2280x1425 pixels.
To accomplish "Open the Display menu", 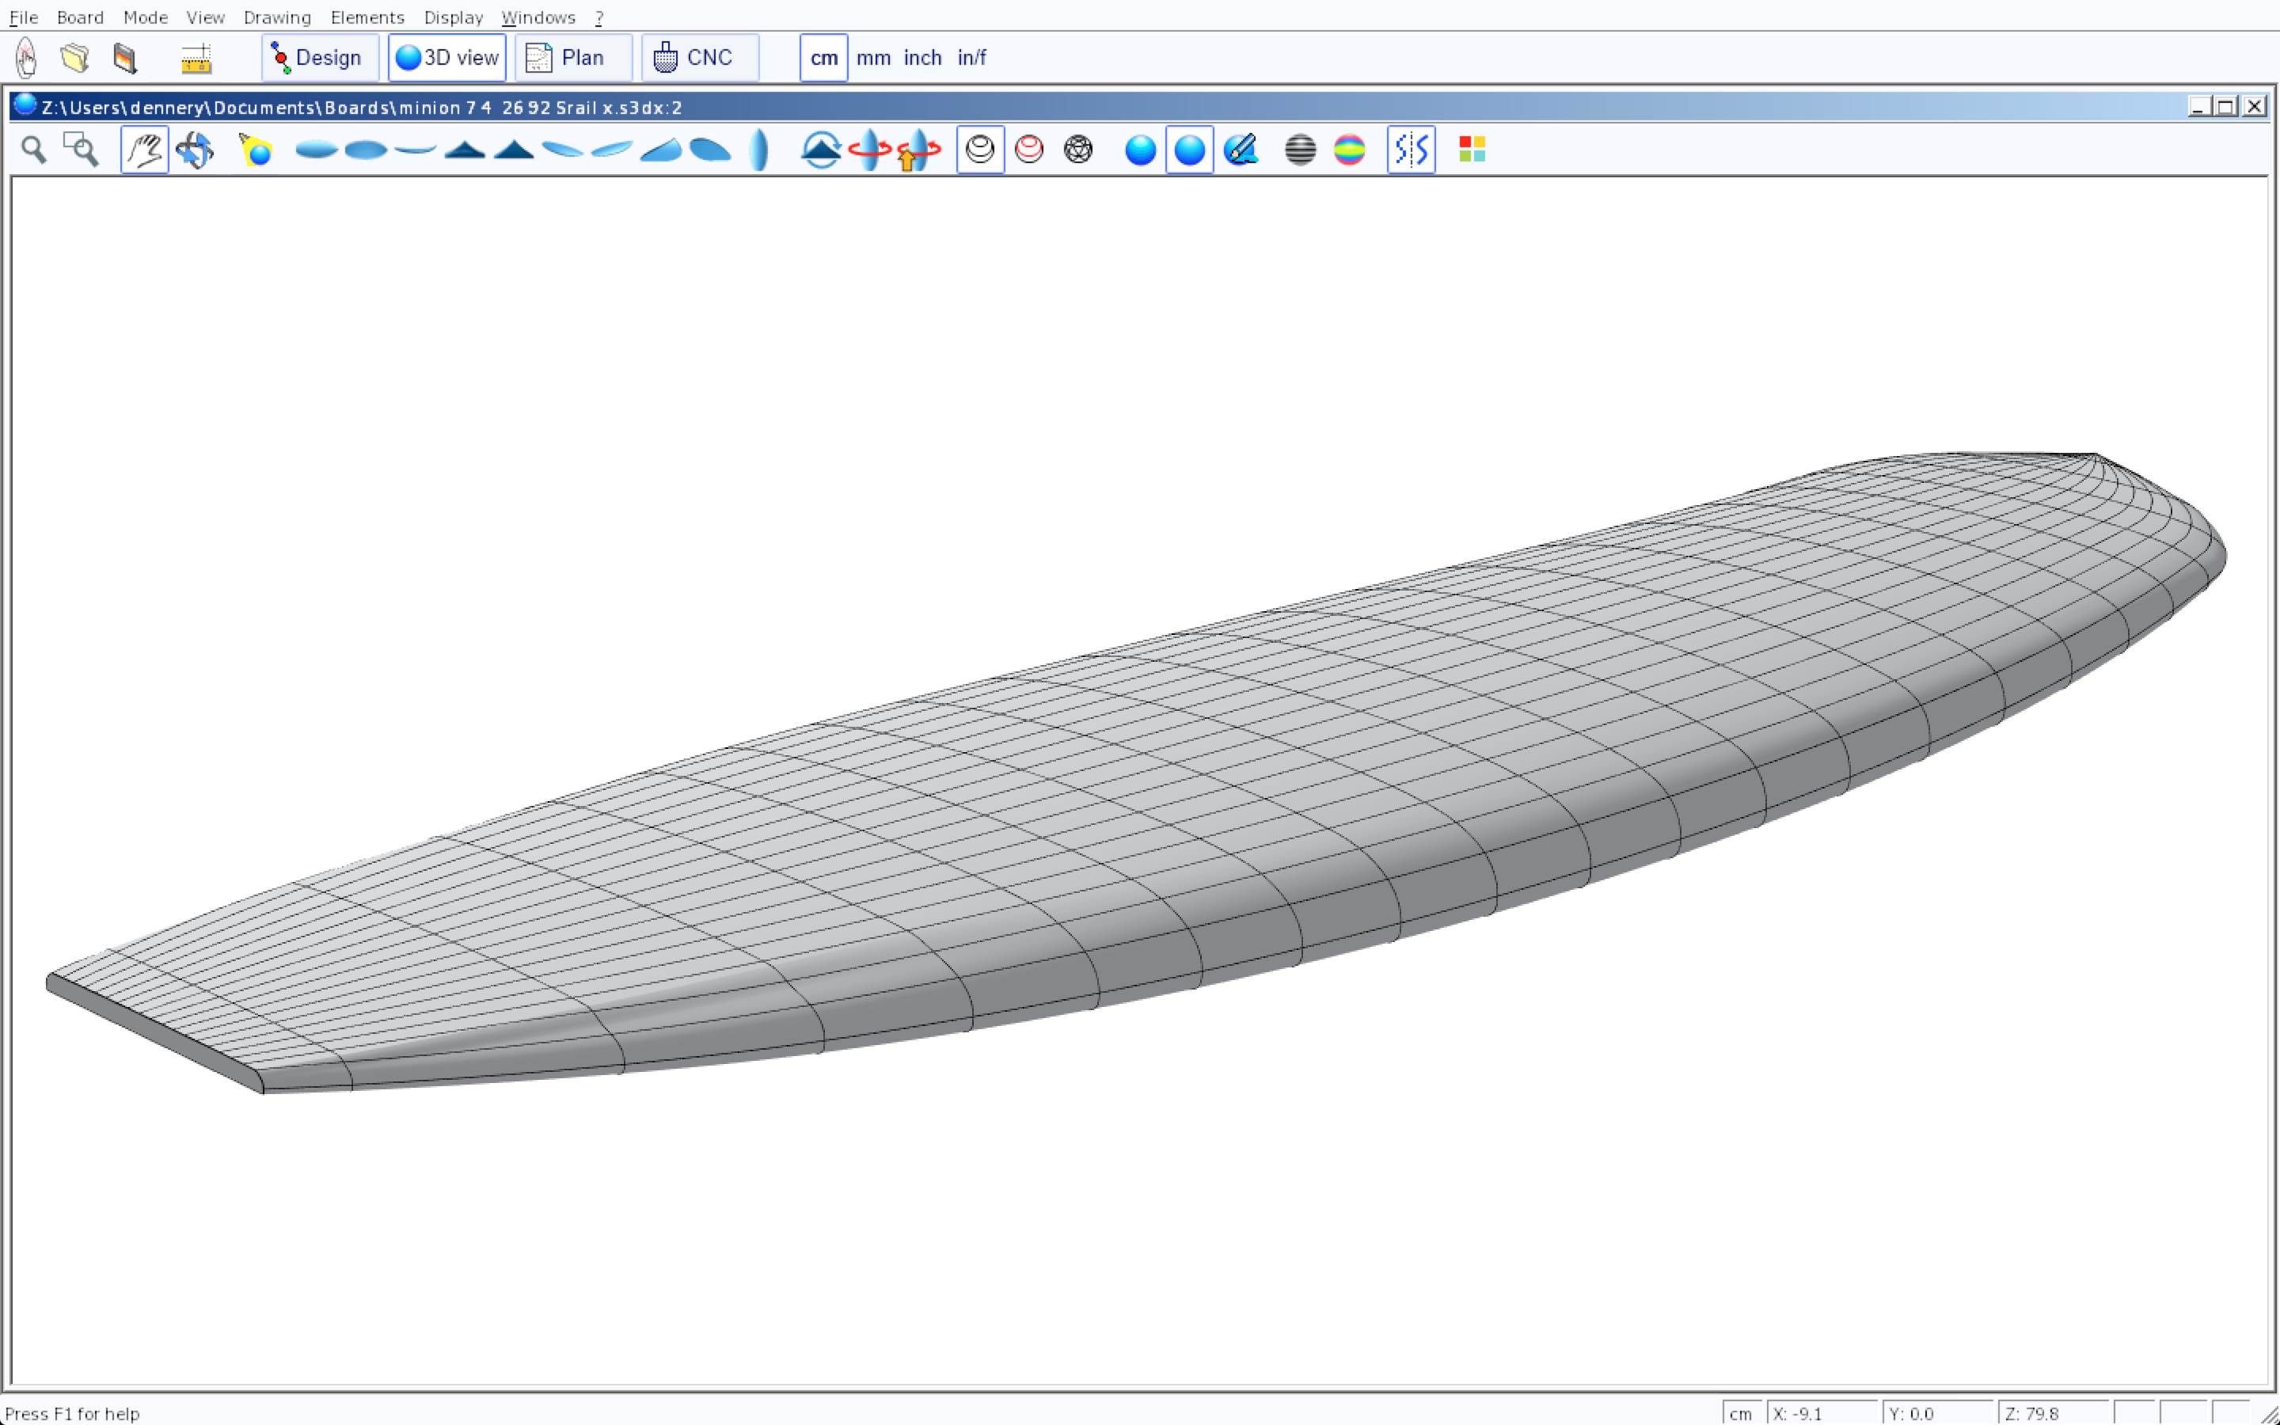I will (453, 17).
